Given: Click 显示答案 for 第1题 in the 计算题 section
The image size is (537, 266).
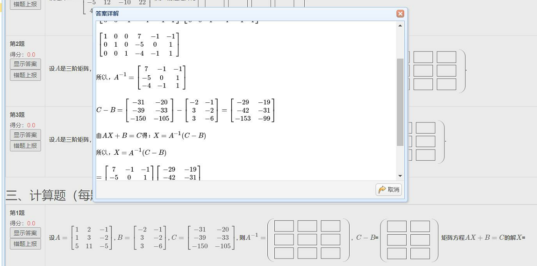Looking at the screenshot, I should click(x=25, y=233).
